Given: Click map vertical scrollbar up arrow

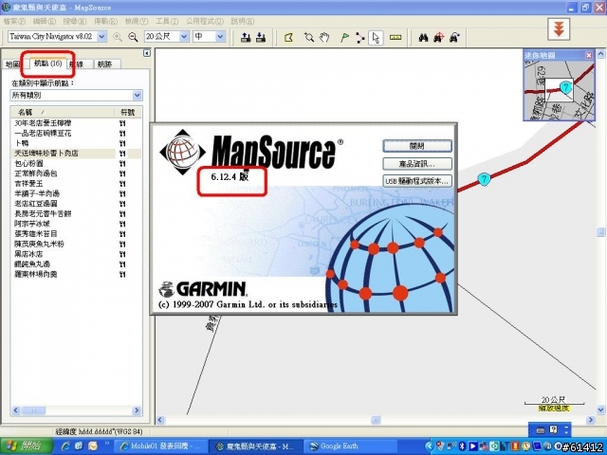Looking at the screenshot, I should coord(600,53).
